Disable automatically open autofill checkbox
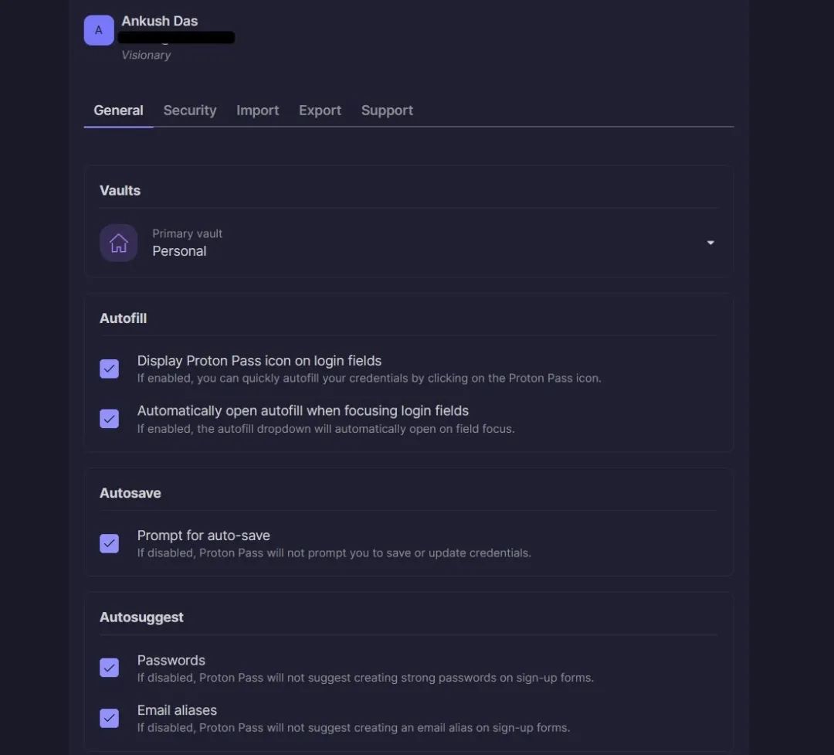This screenshot has height=755, width=834. click(110, 419)
